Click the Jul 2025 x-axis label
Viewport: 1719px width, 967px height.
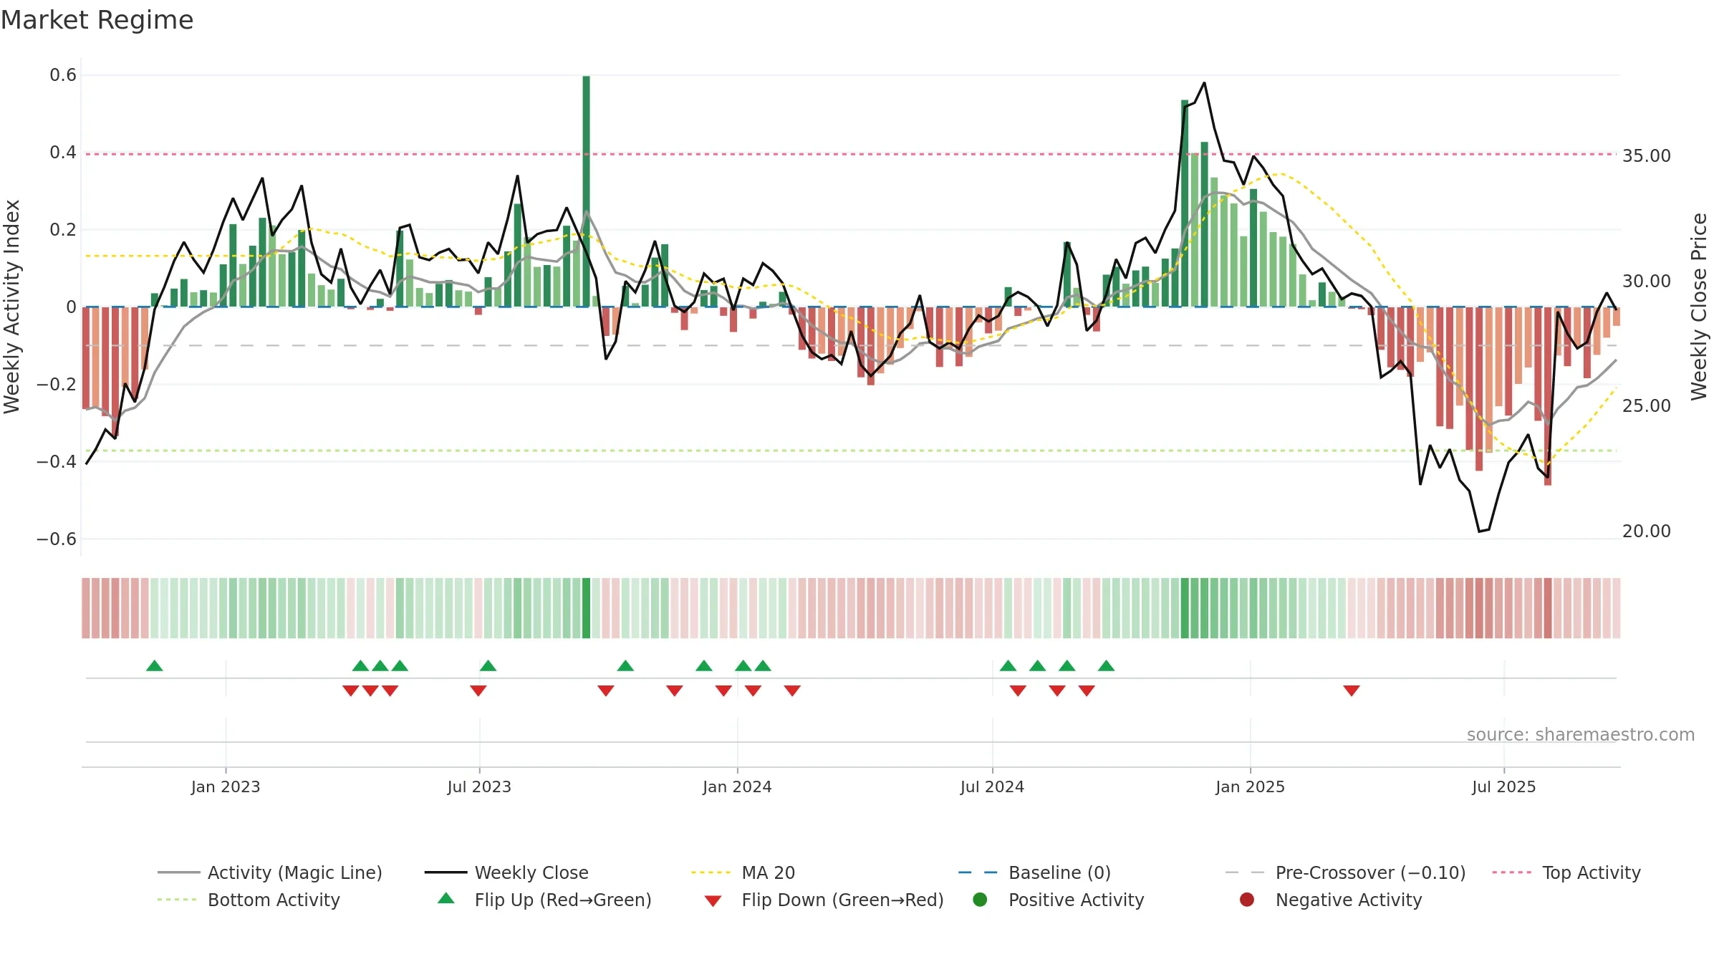point(1504,787)
